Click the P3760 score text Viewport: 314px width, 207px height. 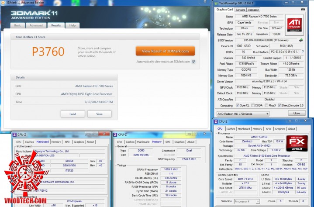click(48, 52)
